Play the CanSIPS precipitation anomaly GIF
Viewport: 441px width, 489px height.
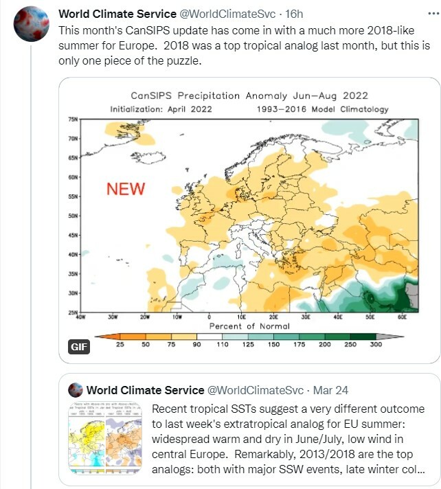point(249,220)
